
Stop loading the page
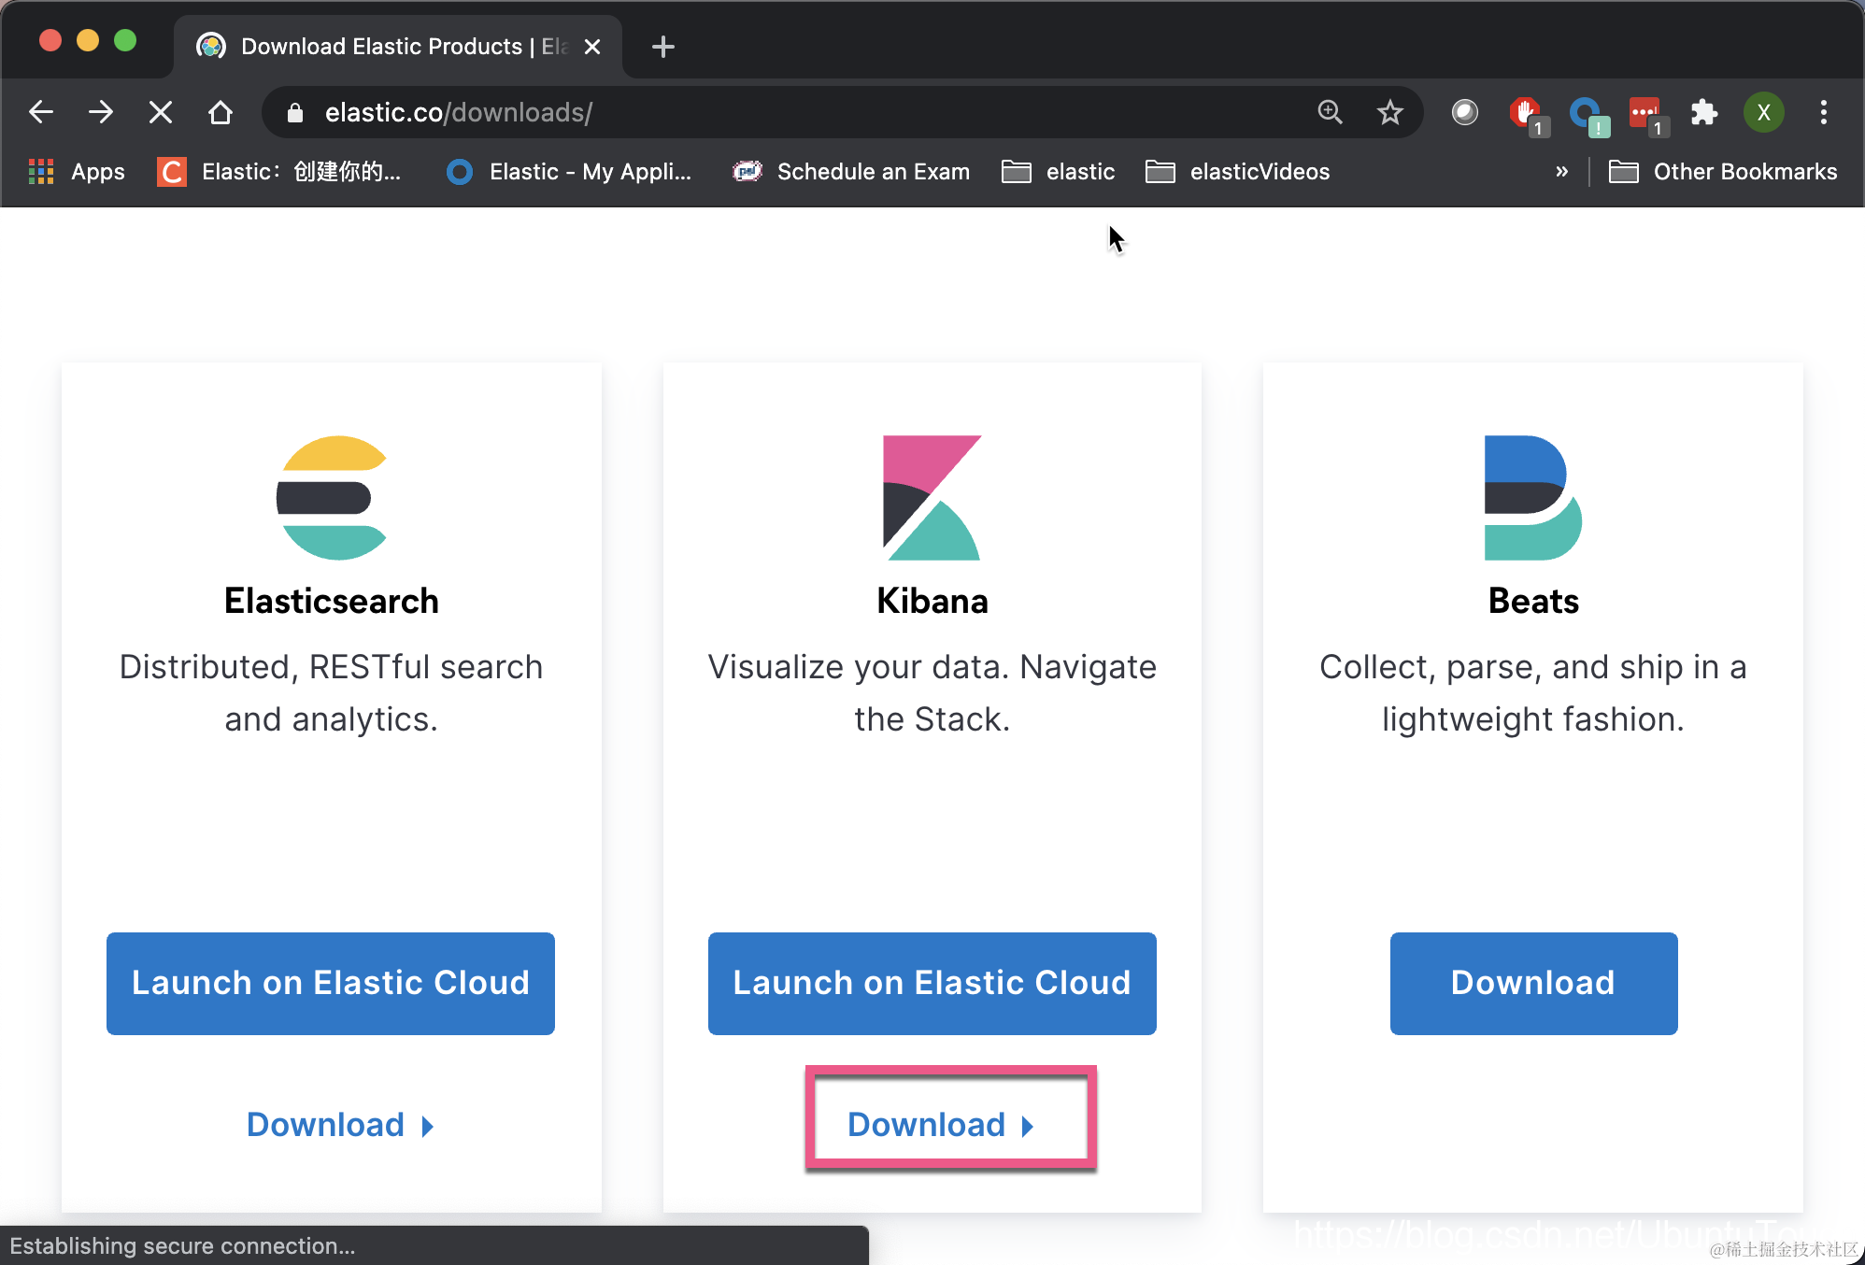pos(161,113)
